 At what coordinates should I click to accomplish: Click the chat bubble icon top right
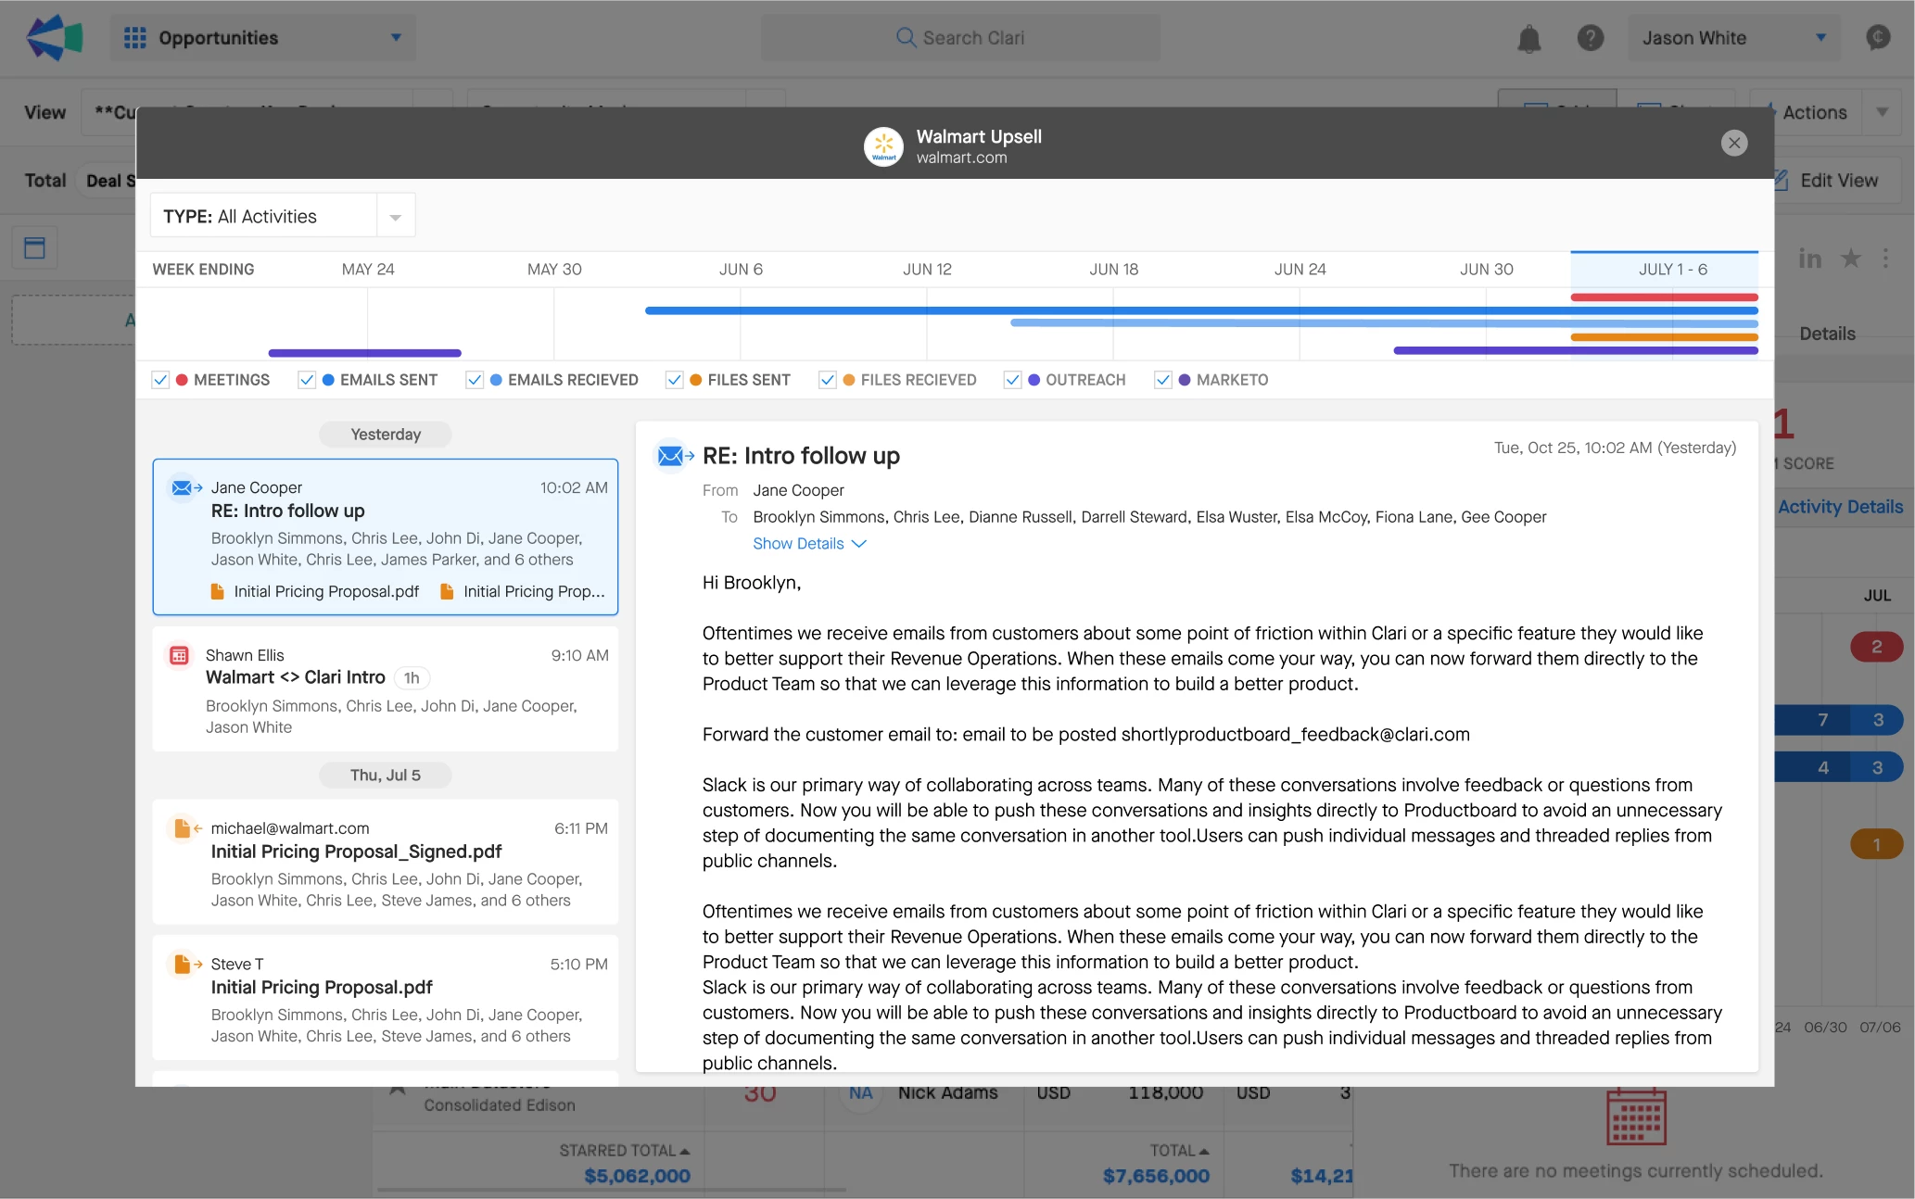pyautogui.click(x=1877, y=38)
